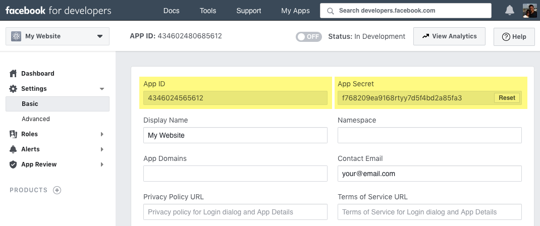Click the Display Name field
Viewport: 540px width, 226px height.
coord(236,135)
